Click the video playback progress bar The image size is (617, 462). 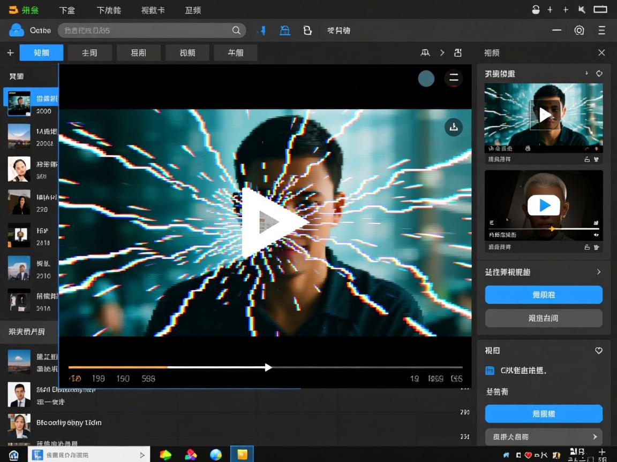(265, 367)
